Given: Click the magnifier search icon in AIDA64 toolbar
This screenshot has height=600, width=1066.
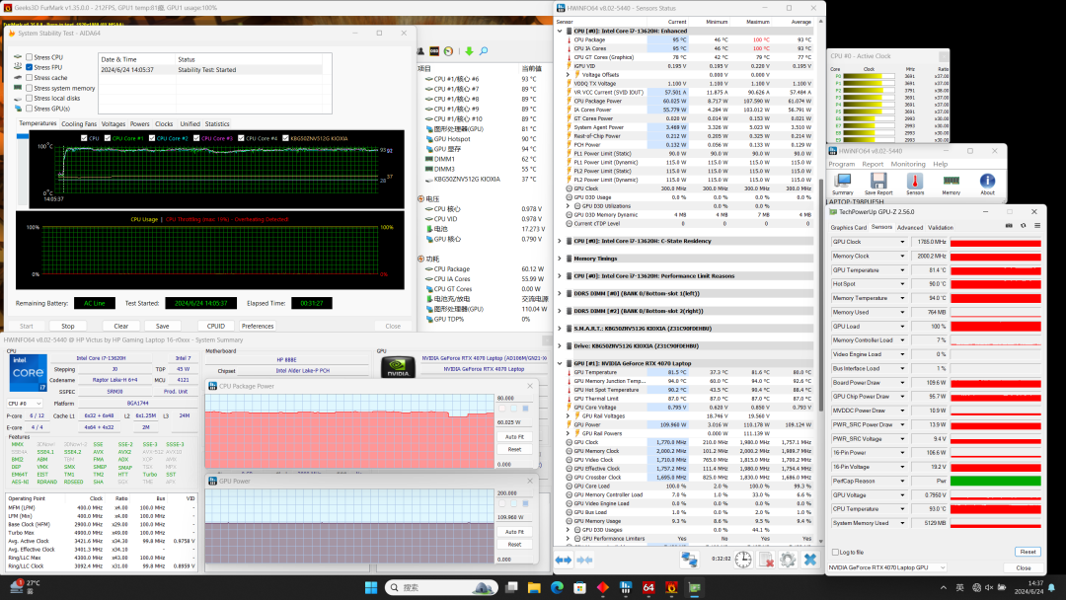Looking at the screenshot, I should [x=484, y=51].
